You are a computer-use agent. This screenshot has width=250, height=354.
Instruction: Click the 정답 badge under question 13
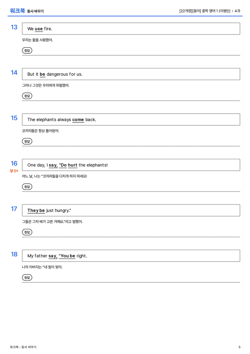[x=27, y=50]
